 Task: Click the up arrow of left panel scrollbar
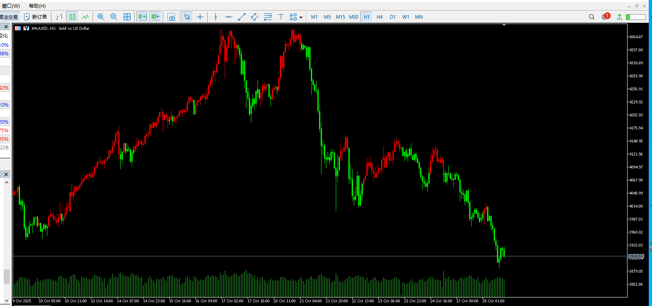point(7,182)
